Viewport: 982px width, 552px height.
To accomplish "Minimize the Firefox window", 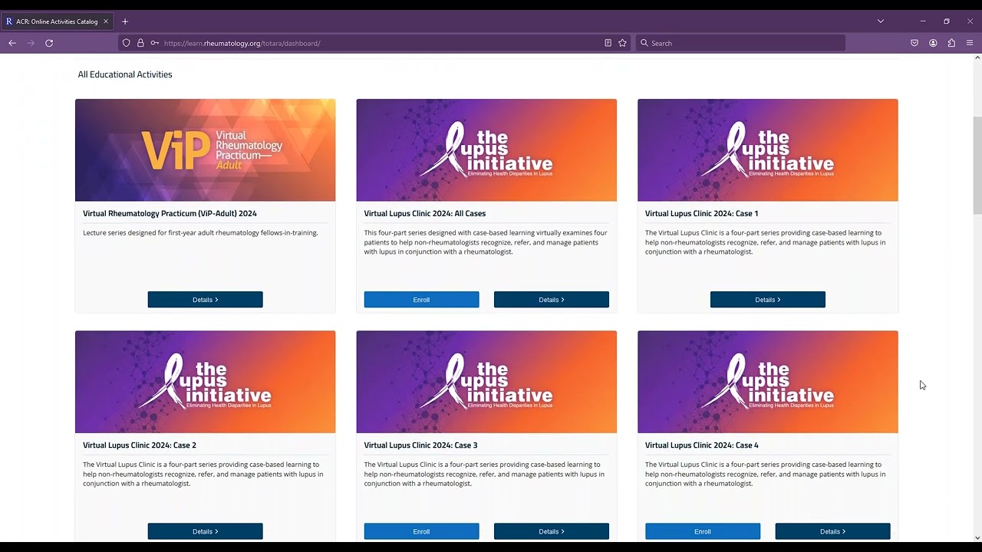I will click(x=923, y=21).
